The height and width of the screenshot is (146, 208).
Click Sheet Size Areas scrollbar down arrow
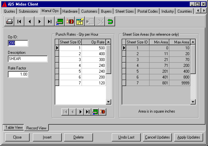tap(193, 102)
